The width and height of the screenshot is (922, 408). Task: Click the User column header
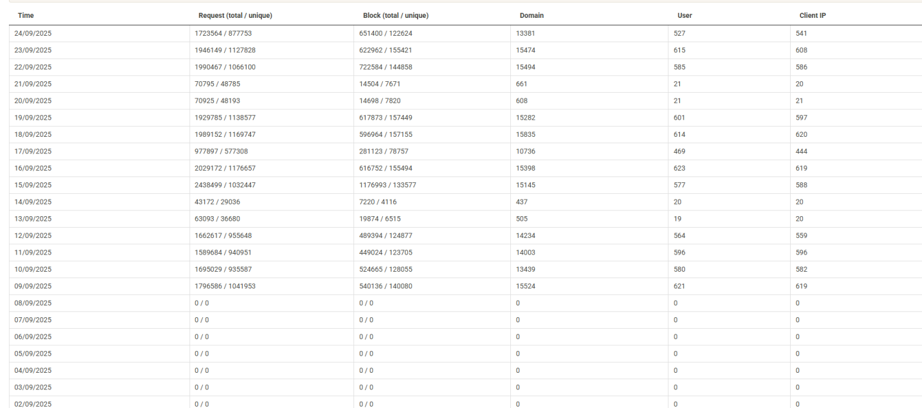(684, 15)
